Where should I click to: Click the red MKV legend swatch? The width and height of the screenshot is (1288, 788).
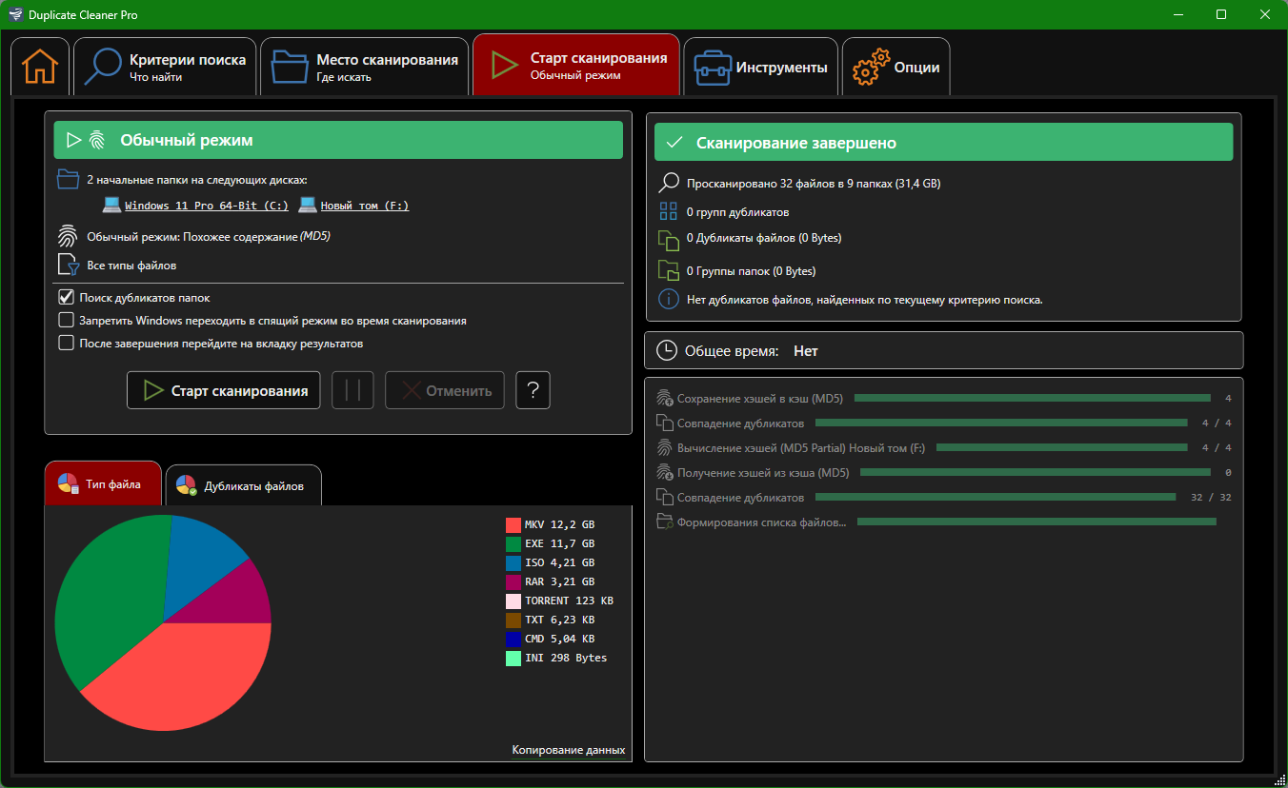(513, 524)
